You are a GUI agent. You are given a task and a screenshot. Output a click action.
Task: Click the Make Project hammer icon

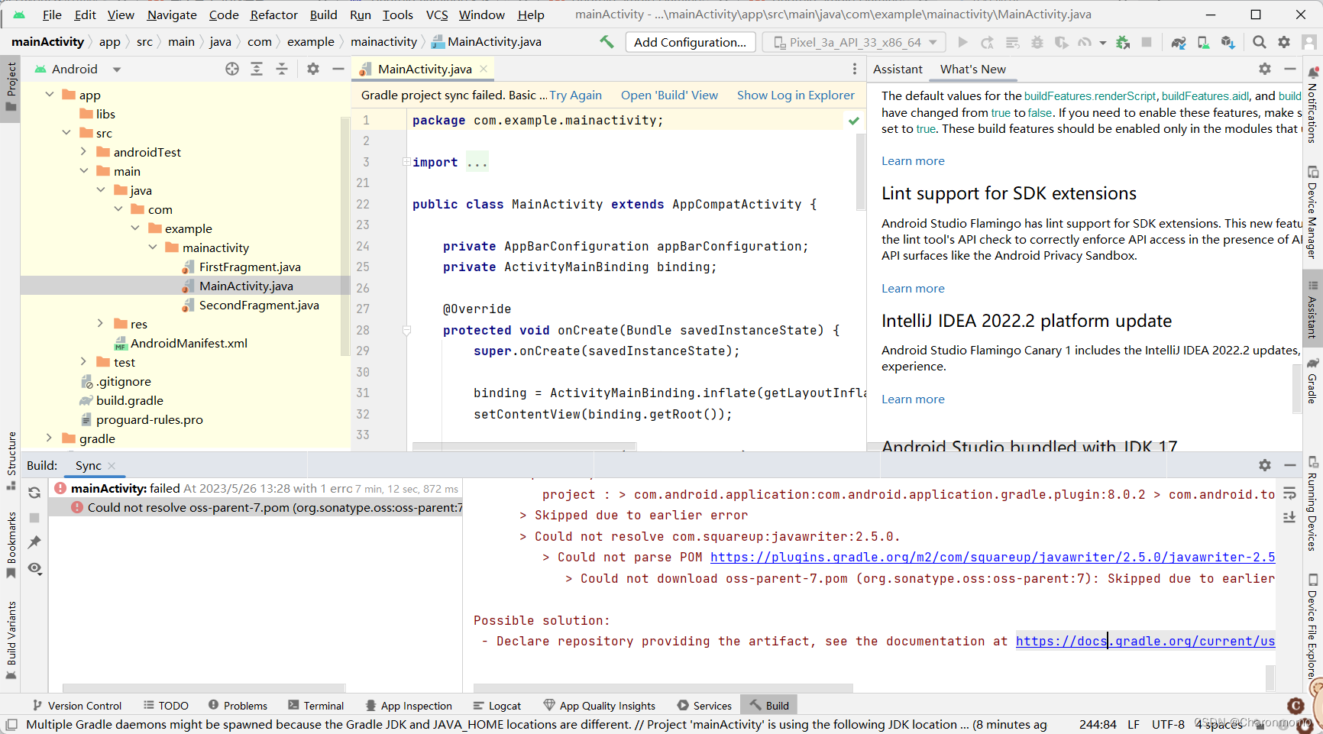point(607,42)
